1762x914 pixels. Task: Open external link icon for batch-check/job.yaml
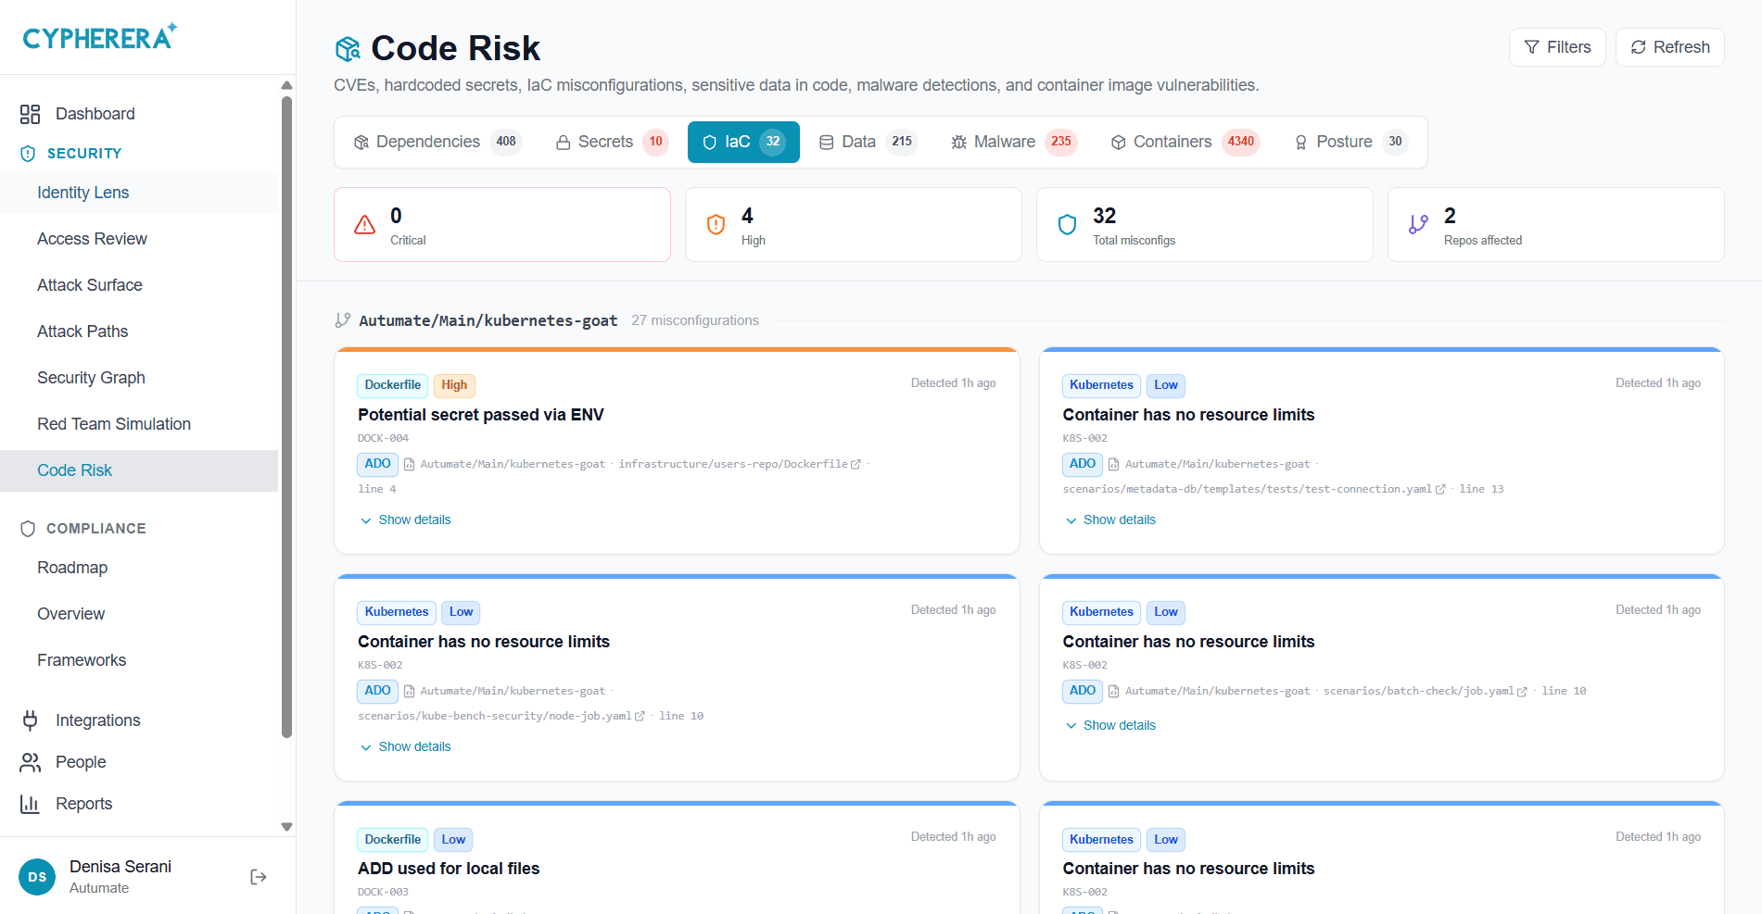click(1522, 692)
